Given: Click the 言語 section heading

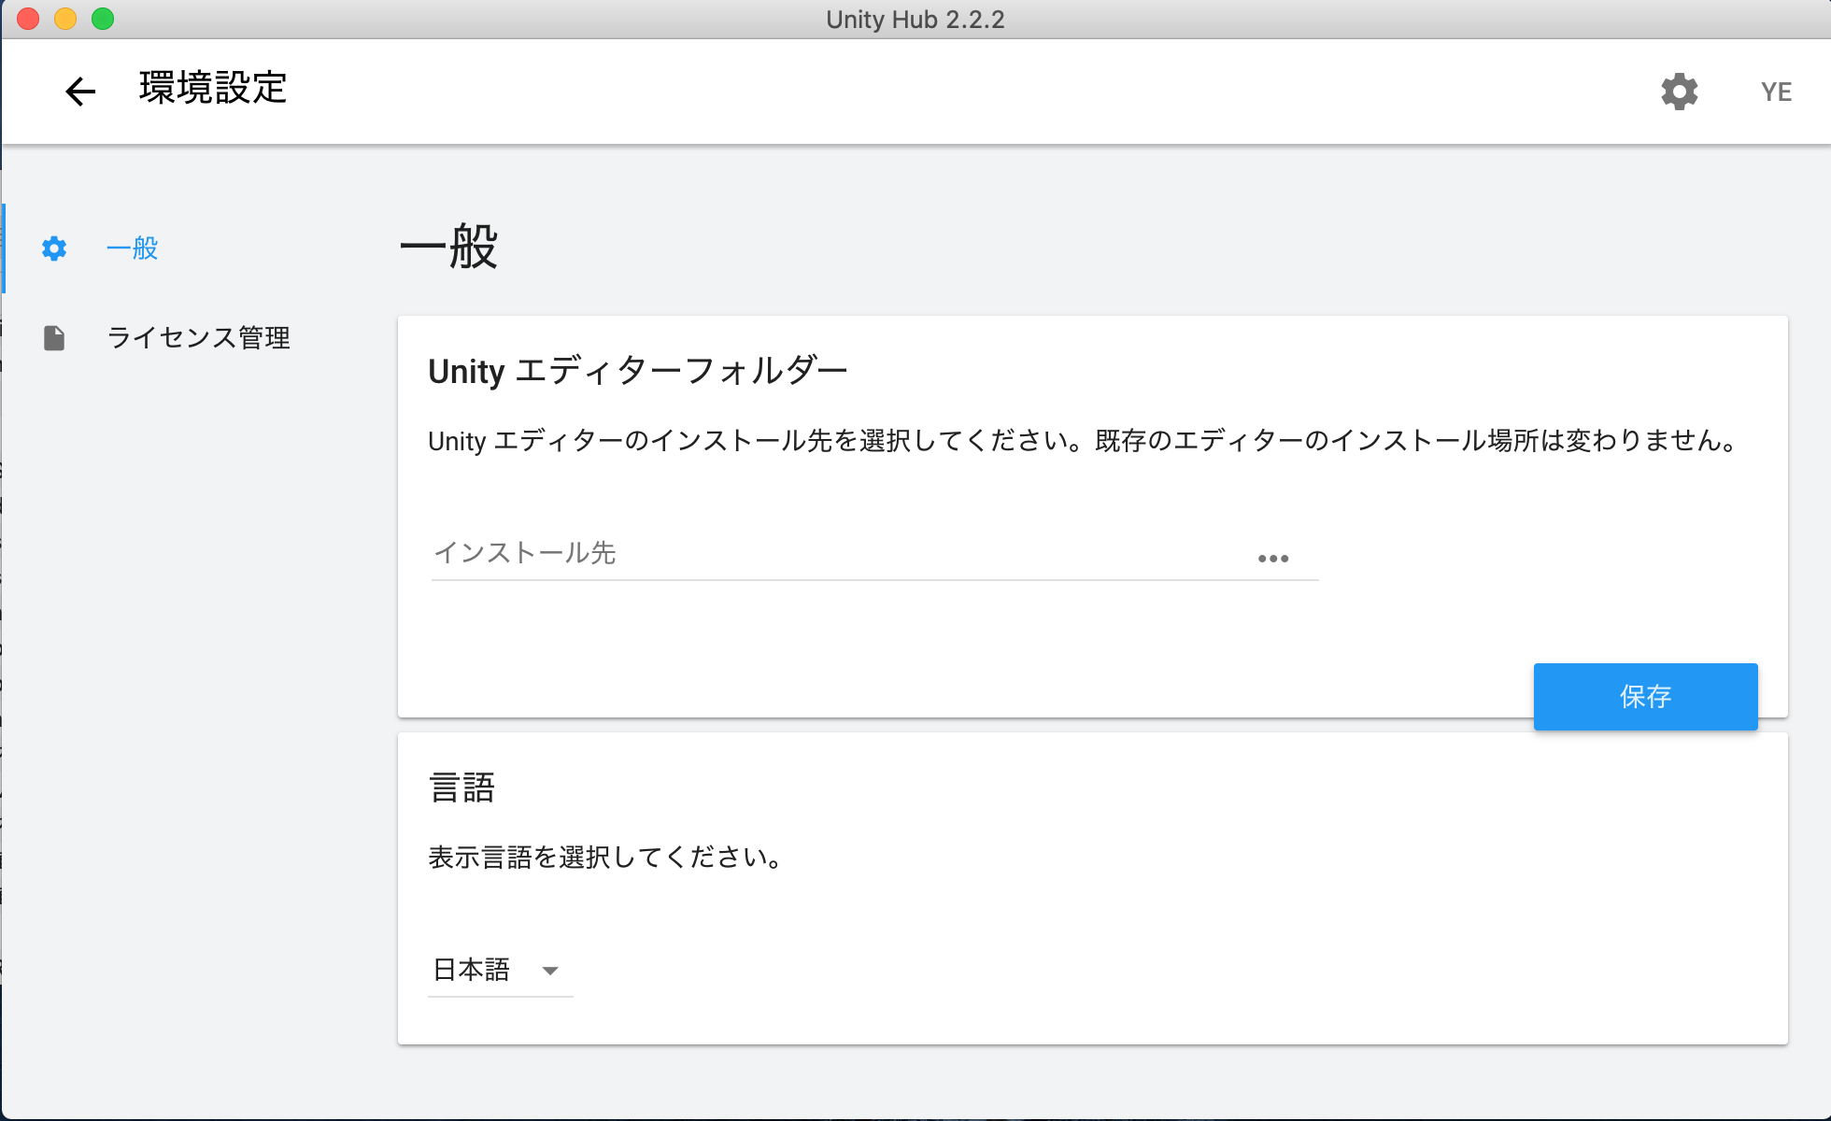Looking at the screenshot, I should tap(461, 788).
